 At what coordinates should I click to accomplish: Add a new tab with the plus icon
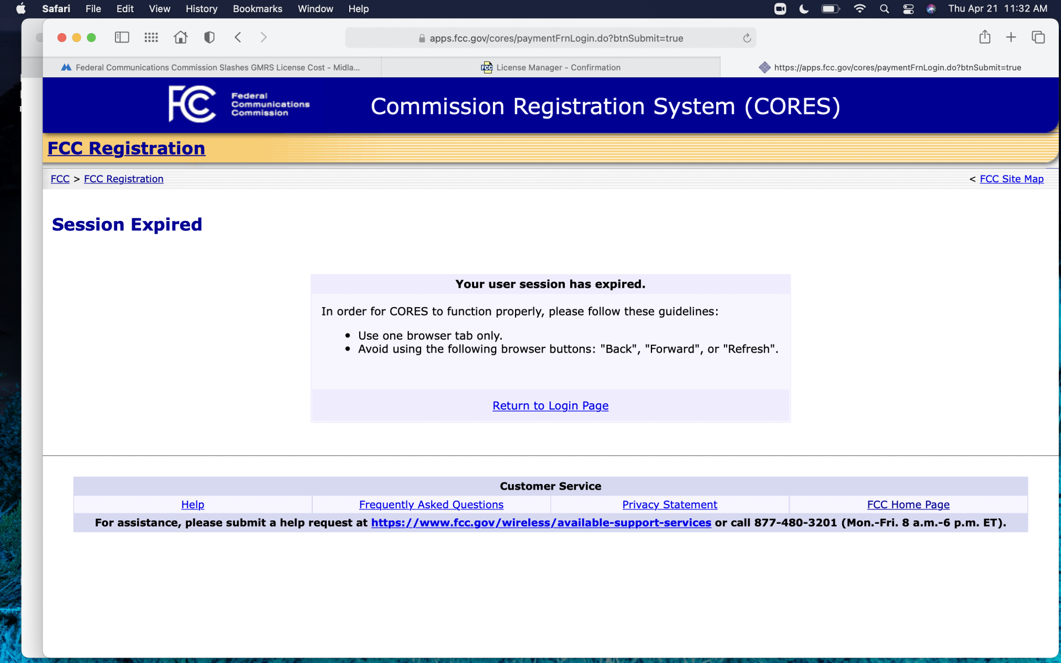(x=1011, y=37)
